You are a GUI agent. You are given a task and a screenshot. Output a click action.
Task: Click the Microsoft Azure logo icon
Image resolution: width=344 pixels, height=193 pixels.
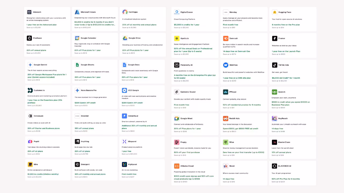77,12
